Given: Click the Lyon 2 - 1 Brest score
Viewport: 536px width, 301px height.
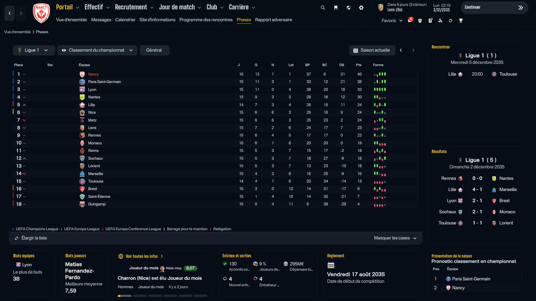Looking at the screenshot, I should click(x=477, y=201).
